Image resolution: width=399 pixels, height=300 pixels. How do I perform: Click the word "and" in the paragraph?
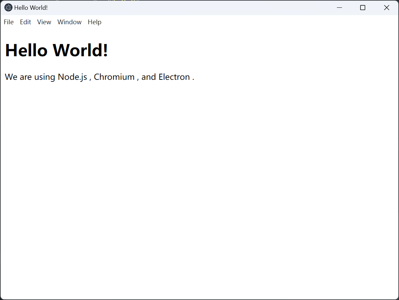coord(149,77)
